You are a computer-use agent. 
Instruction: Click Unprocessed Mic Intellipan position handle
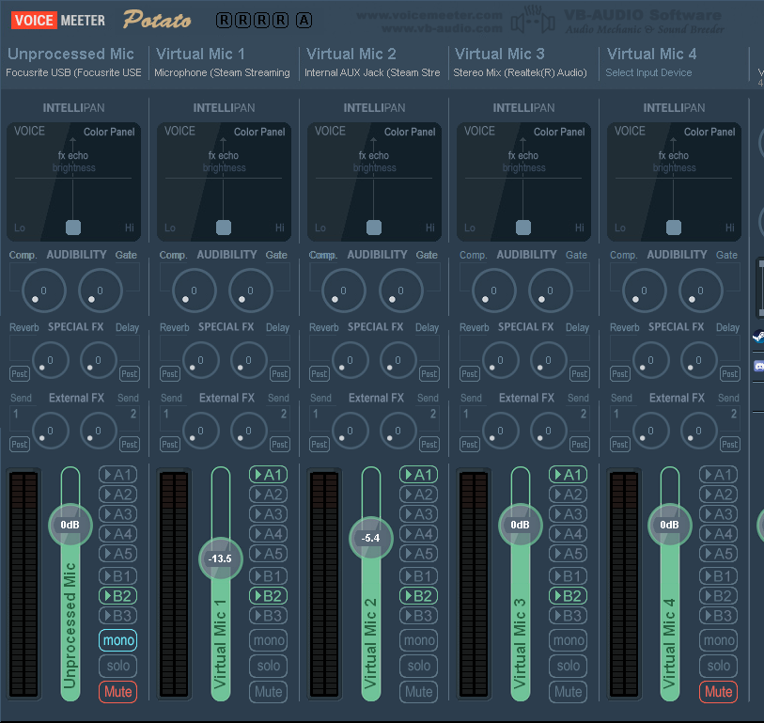point(73,228)
